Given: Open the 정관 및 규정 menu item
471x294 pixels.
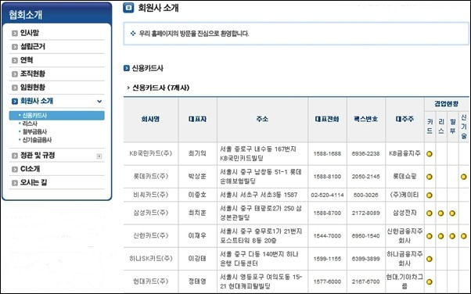Looking at the screenshot, I should (38, 156).
